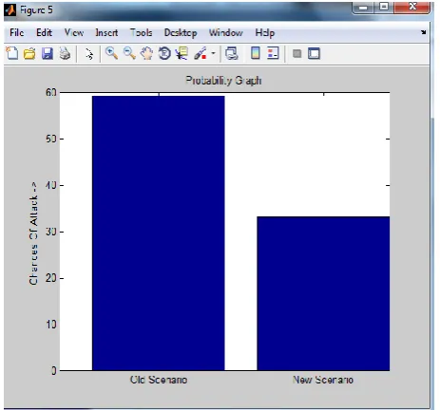Open the Help menu

265,33
